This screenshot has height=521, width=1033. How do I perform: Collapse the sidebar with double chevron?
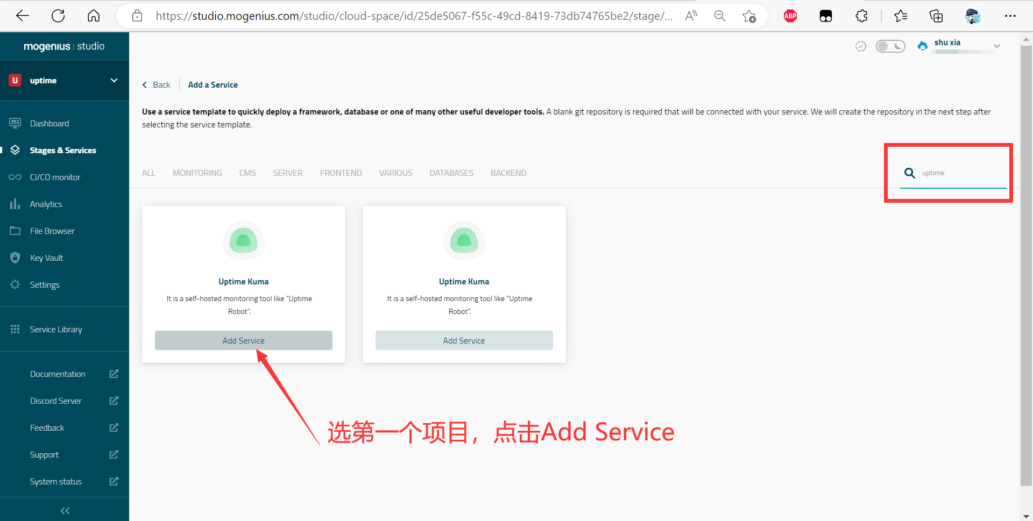[x=65, y=510]
